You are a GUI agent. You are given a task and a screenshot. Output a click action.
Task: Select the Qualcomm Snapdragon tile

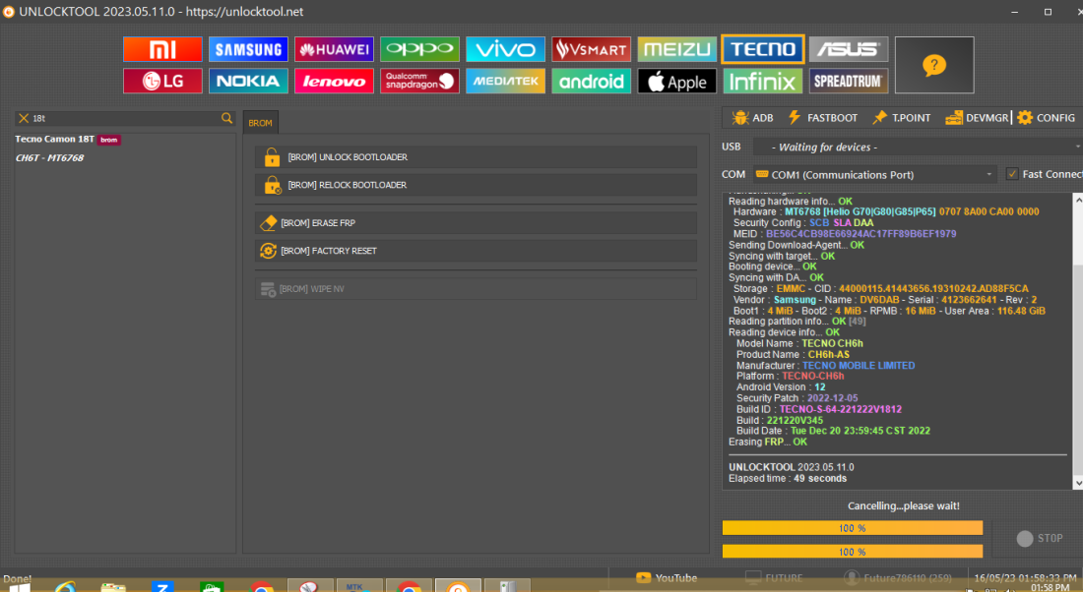[x=419, y=81]
